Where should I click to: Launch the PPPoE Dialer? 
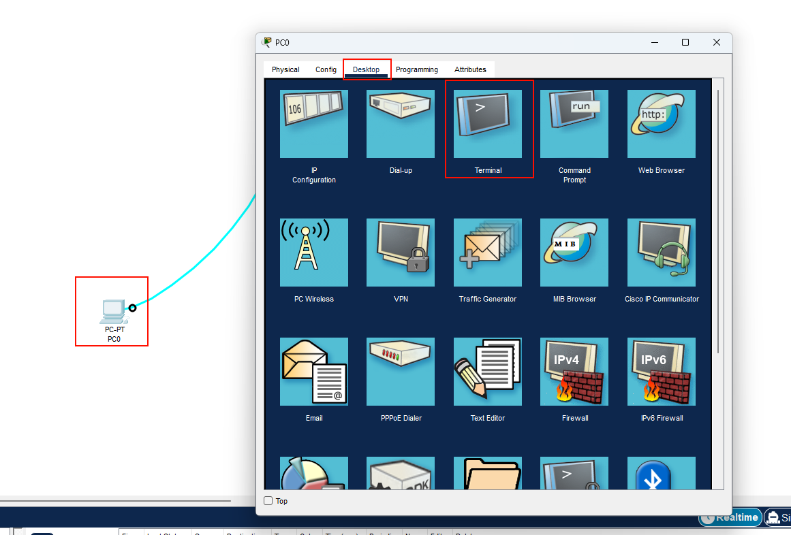pyautogui.click(x=401, y=372)
